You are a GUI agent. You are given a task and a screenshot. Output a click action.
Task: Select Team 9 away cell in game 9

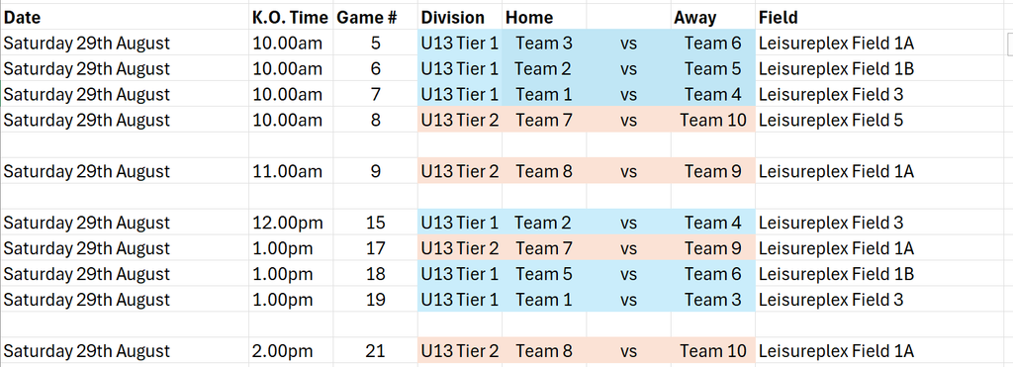712,171
